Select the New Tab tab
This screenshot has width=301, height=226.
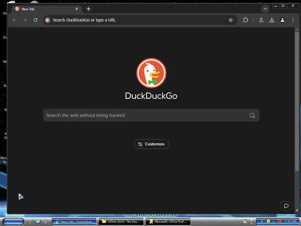pyautogui.click(x=47, y=9)
